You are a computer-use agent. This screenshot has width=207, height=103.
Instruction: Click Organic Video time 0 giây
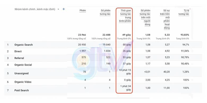127,80
